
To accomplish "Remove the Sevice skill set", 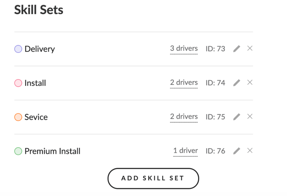I will tap(250, 116).
